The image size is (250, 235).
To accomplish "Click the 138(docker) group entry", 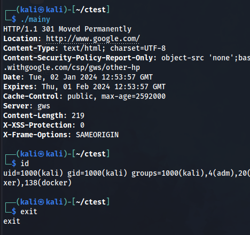I will pyautogui.click(x=48, y=183).
